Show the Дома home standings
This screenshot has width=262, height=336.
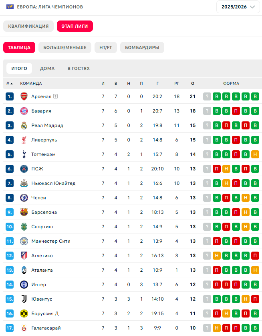coord(47,68)
